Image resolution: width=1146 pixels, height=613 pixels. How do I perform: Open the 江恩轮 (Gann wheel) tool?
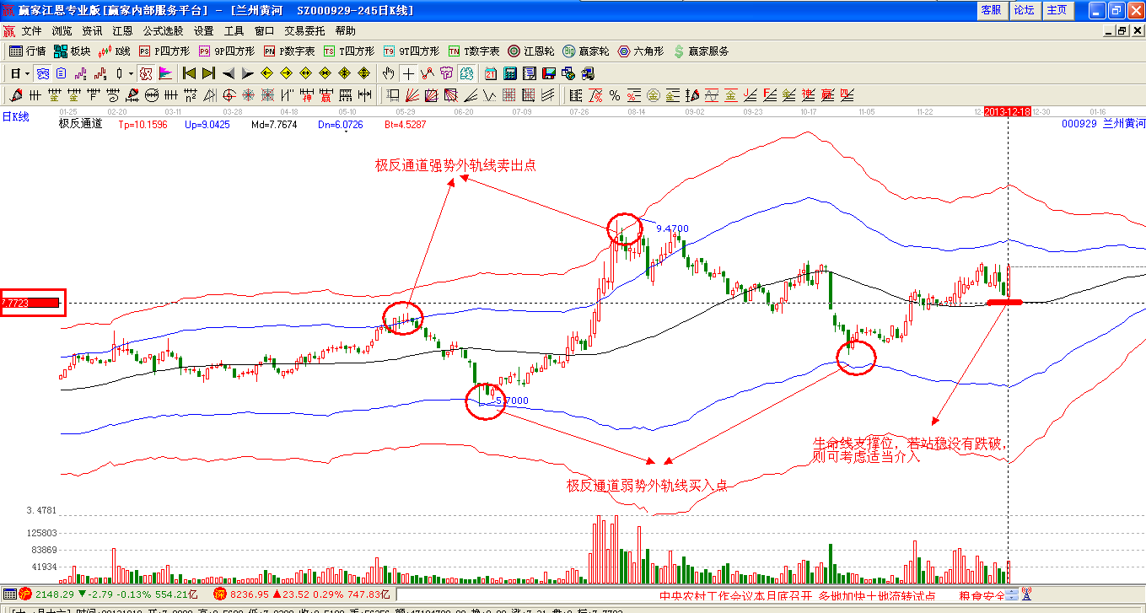click(x=530, y=51)
